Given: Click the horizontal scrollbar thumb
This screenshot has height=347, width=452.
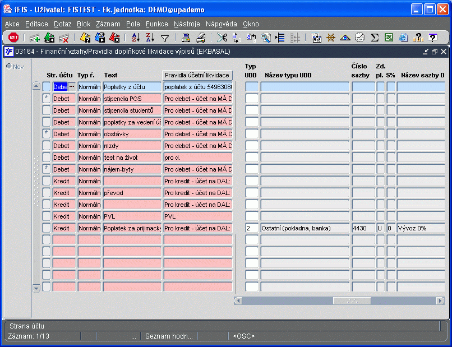Looking at the screenshot, I should pyautogui.click(x=352, y=300).
